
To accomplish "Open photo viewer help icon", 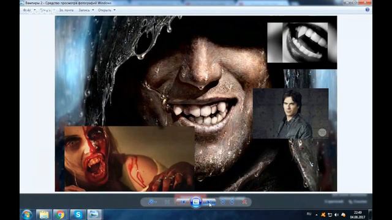I will [x=367, y=10].
